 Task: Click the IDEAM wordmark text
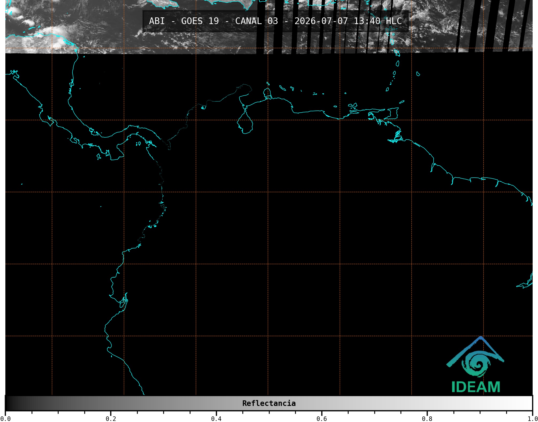pos(476,387)
